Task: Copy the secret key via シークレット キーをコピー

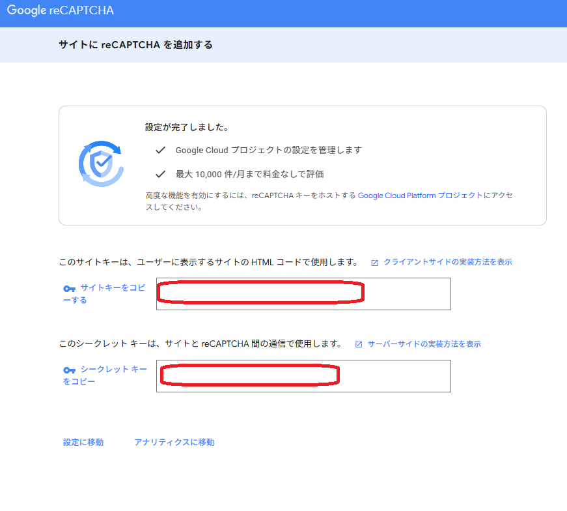Action: [105, 375]
